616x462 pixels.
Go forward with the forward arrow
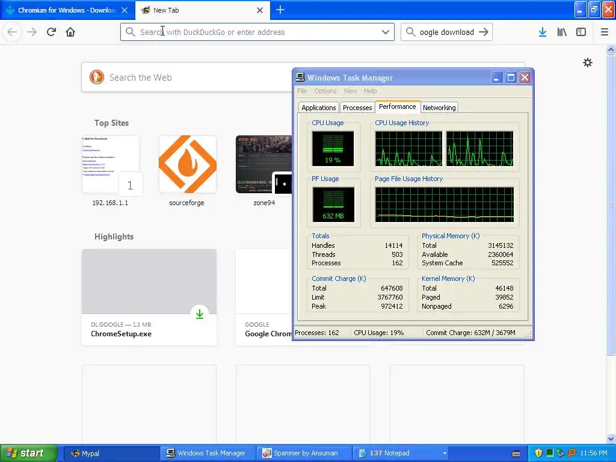coord(32,32)
